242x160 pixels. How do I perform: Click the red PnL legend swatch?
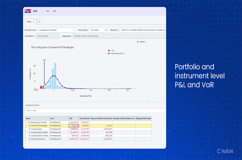click(108, 50)
